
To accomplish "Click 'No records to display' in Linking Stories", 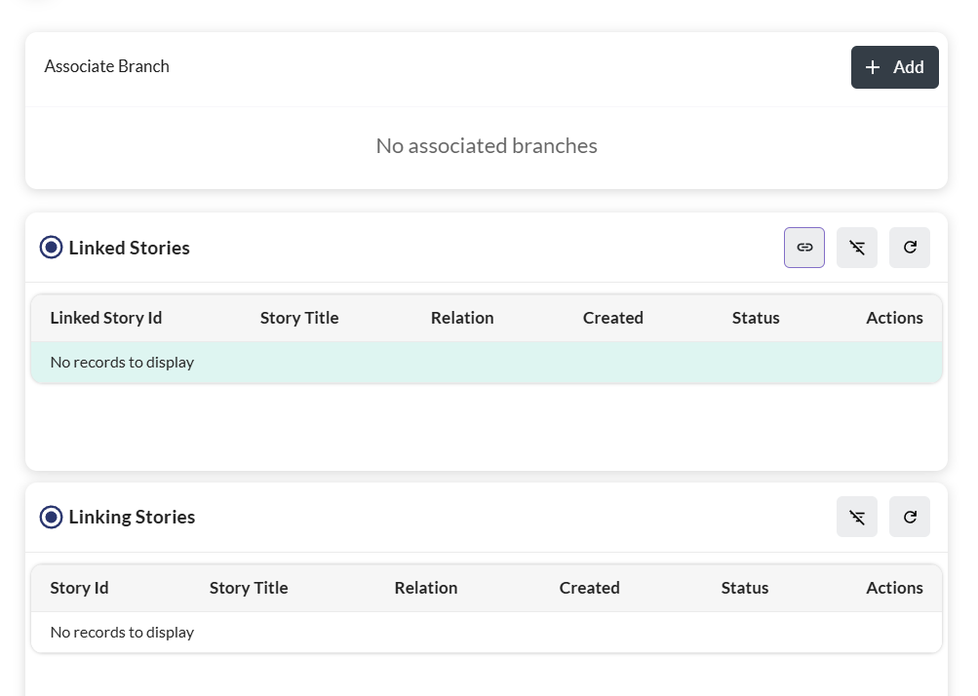I will [x=122, y=633].
